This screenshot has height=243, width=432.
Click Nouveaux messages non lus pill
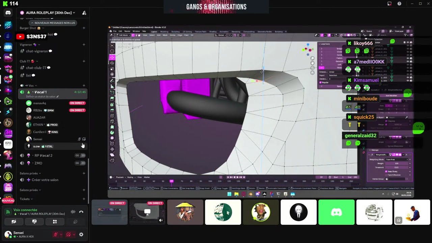tap(53, 23)
